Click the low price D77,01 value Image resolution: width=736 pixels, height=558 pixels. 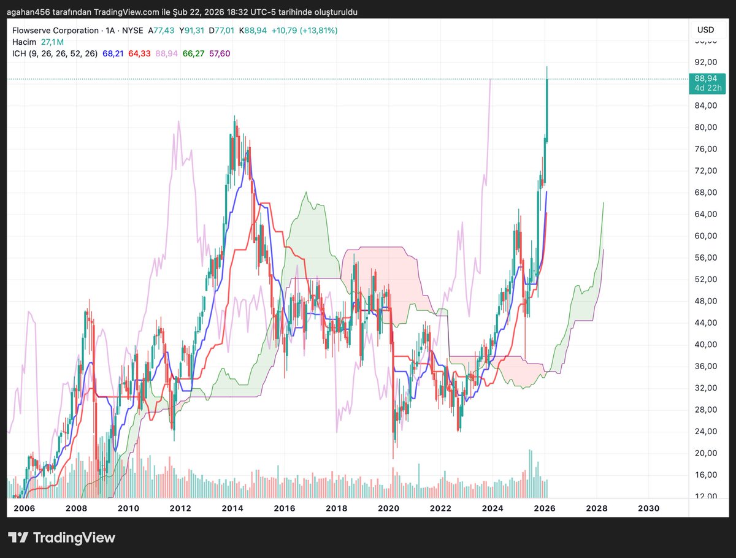pos(223,30)
